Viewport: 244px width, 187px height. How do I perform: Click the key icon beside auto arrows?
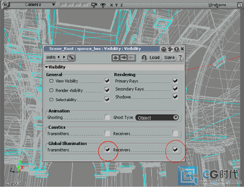[71, 58]
